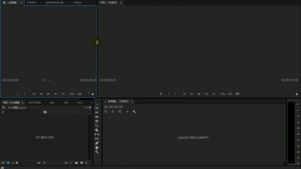Viewport: 301px width, 169px height.
Task: Select the Hand tool
Action: tap(97, 147)
